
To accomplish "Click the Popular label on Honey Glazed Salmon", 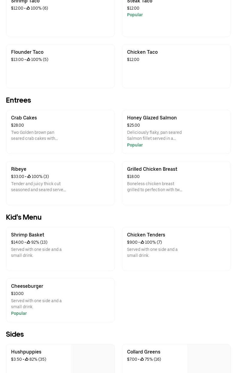I will (x=135, y=145).
